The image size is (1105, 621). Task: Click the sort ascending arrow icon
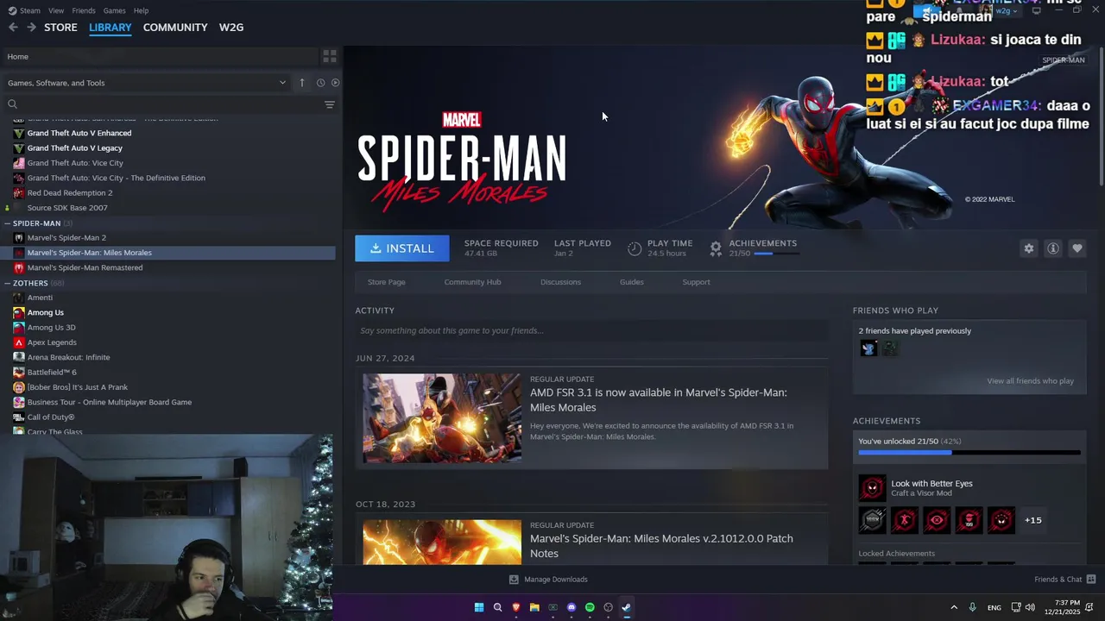tap(302, 83)
